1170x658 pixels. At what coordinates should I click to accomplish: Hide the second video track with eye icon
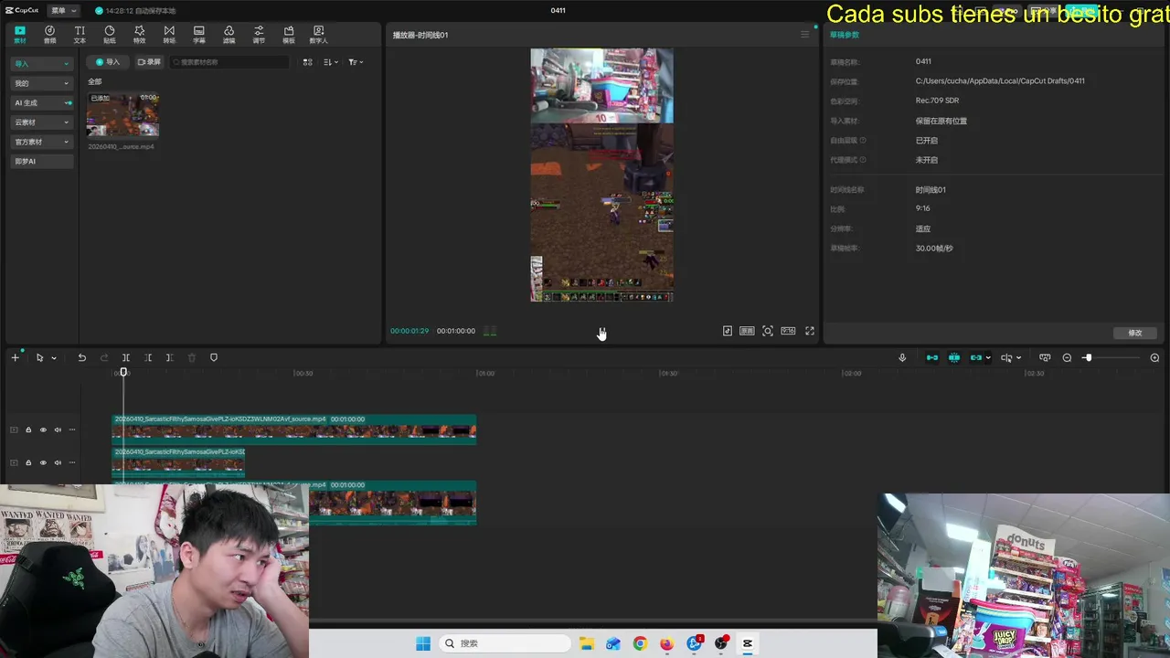[x=43, y=462]
